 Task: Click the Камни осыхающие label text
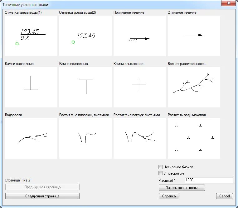pyautogui.click(x=129, y=64)
